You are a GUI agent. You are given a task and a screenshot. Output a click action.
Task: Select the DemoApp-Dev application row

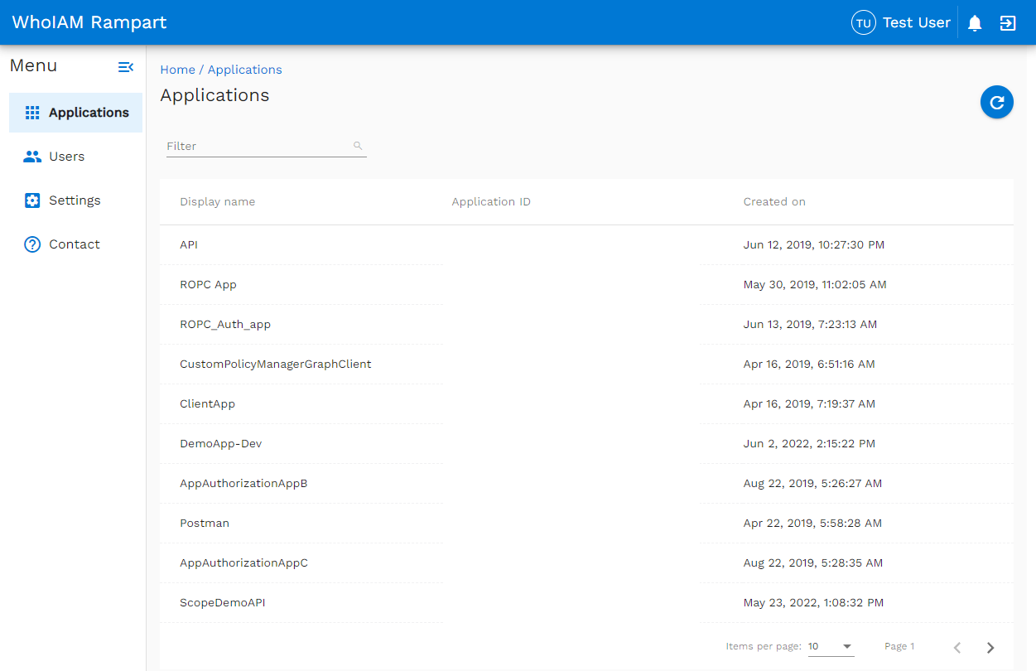[221, 443]
